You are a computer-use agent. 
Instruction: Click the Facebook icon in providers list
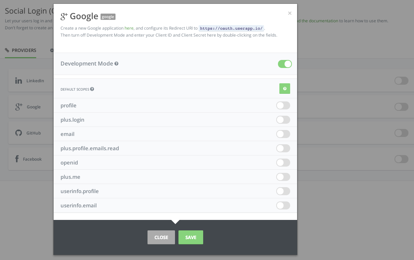coord(17,159)
